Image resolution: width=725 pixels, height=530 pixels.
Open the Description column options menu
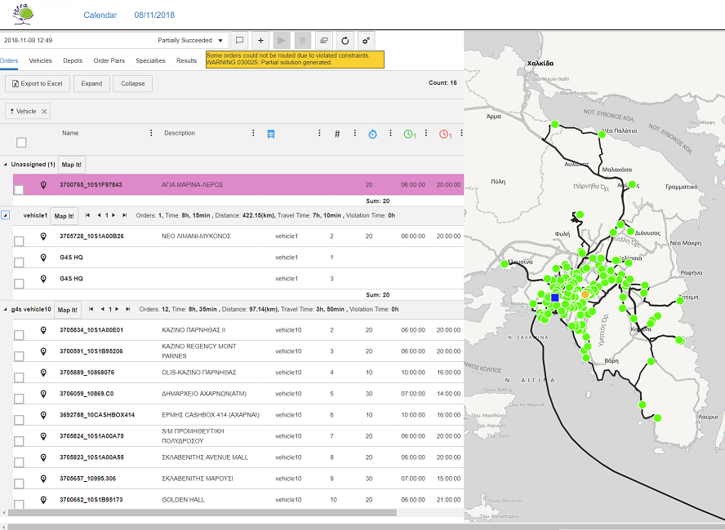(x=253, y=133)
